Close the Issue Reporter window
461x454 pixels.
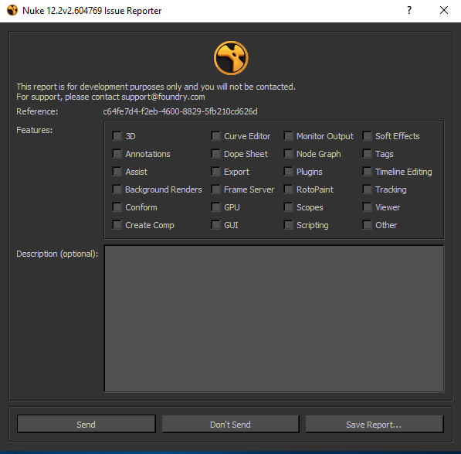(x=444, y=10)
